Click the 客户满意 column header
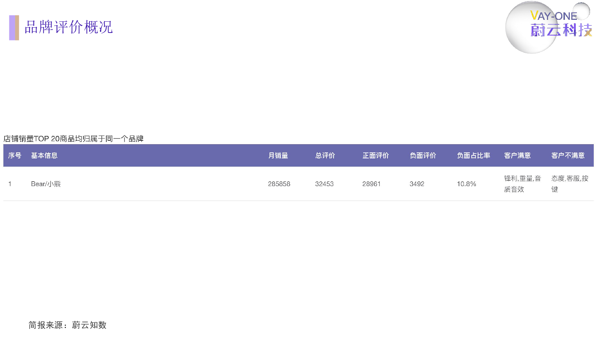Screen dimensions: 599x337 [x=517, y=155]
